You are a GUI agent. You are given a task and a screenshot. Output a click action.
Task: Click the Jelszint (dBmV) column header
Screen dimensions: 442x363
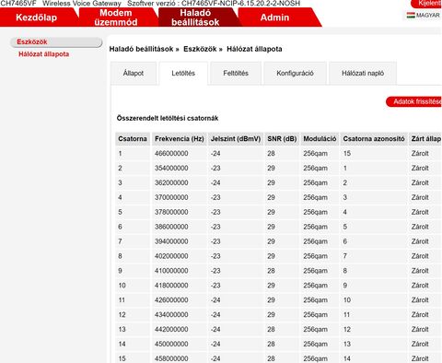pyautogui.click(x=236, y=139)
